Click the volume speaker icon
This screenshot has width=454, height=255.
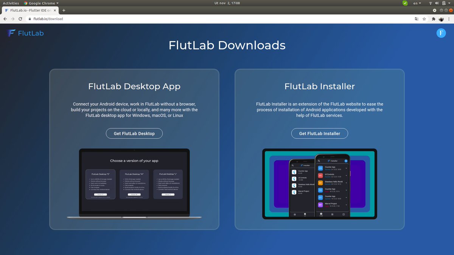click(x=437, y=3)
